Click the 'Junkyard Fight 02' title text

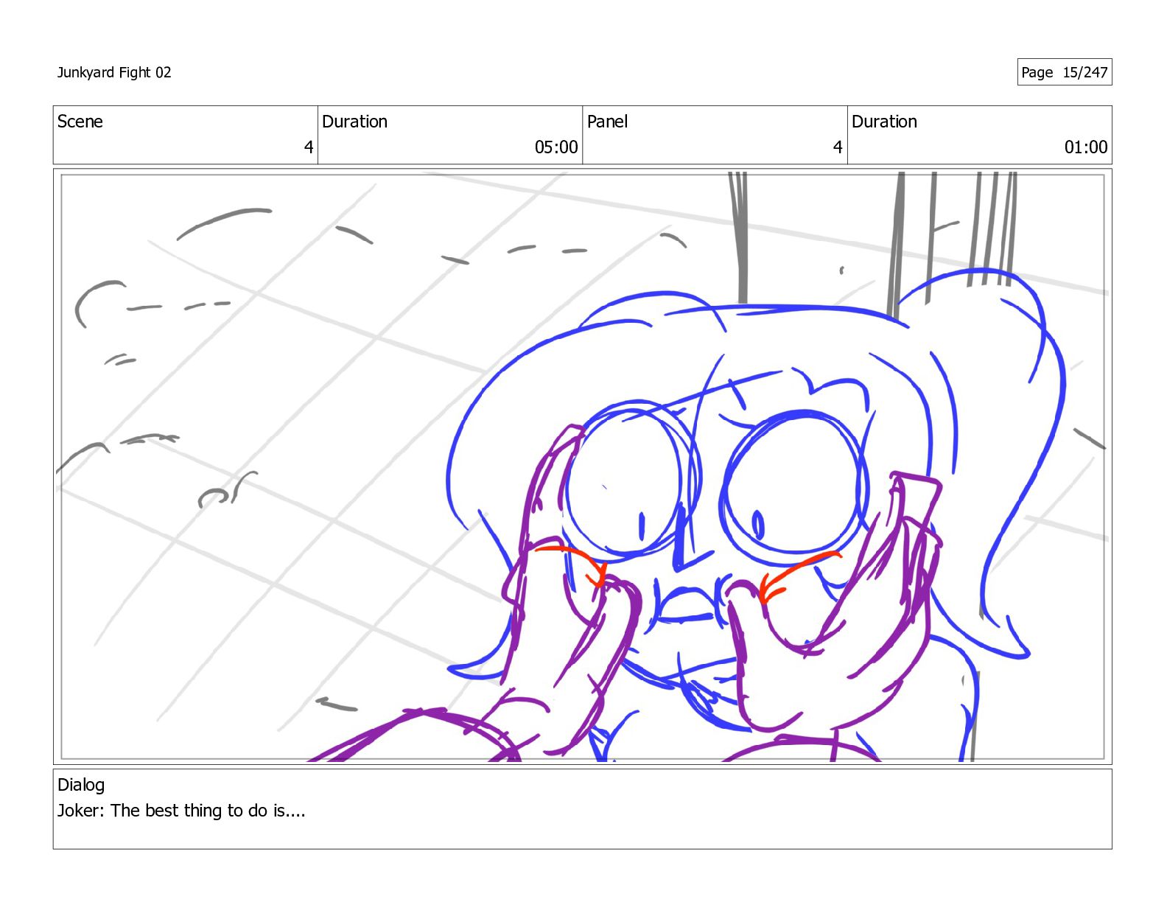point(114,72)
